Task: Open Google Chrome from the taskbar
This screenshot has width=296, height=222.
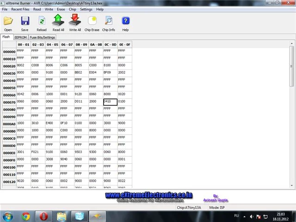Action: pyautogui.click(x=26, y=216)
